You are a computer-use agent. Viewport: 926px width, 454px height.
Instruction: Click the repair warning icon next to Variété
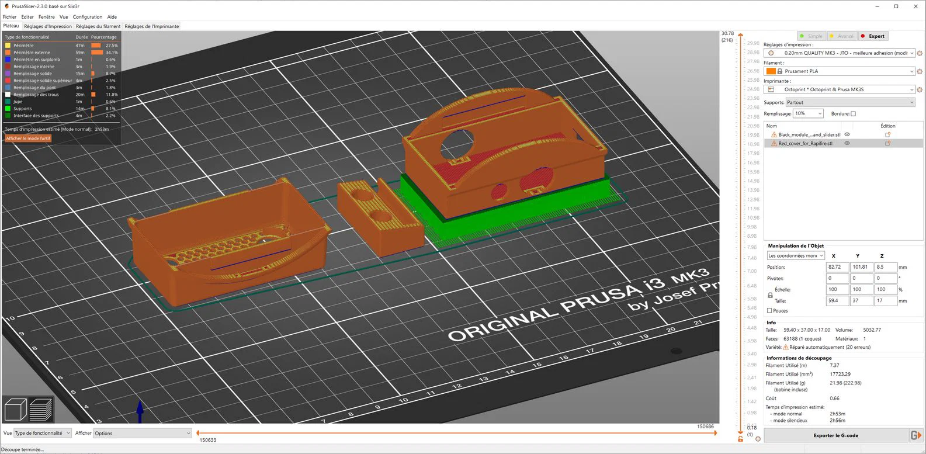(786, 347)
